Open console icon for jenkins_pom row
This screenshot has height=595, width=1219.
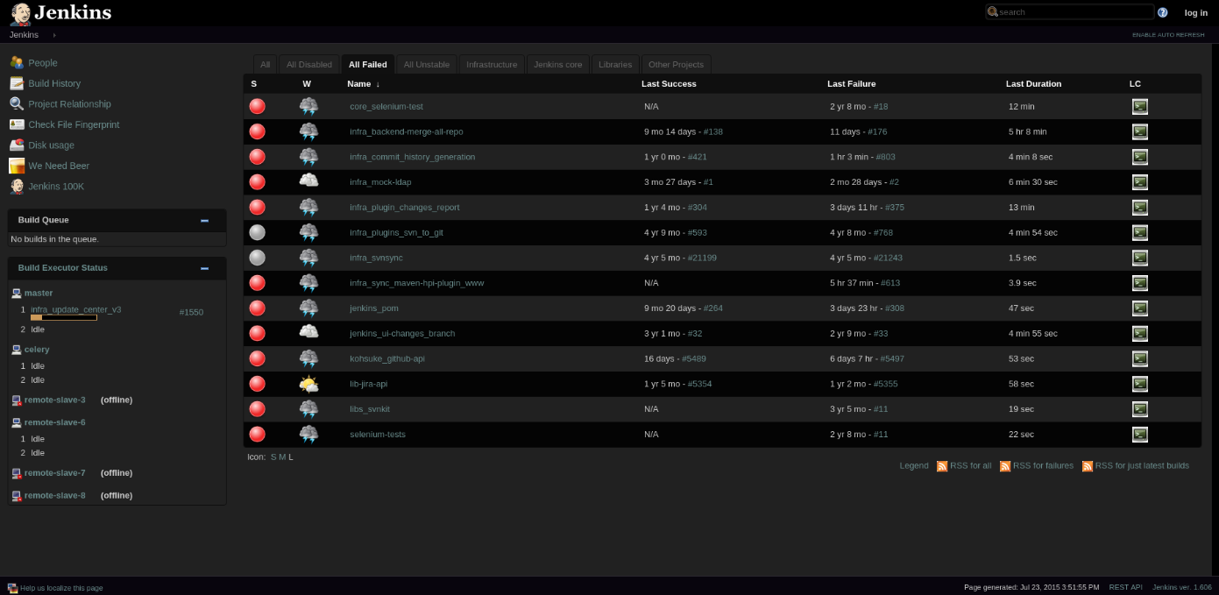(1139, 308)
